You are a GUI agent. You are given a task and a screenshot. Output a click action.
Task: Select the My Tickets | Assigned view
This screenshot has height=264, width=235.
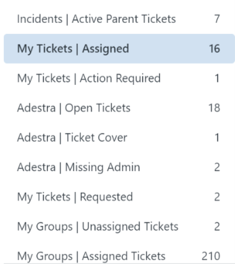click(119, 48)
